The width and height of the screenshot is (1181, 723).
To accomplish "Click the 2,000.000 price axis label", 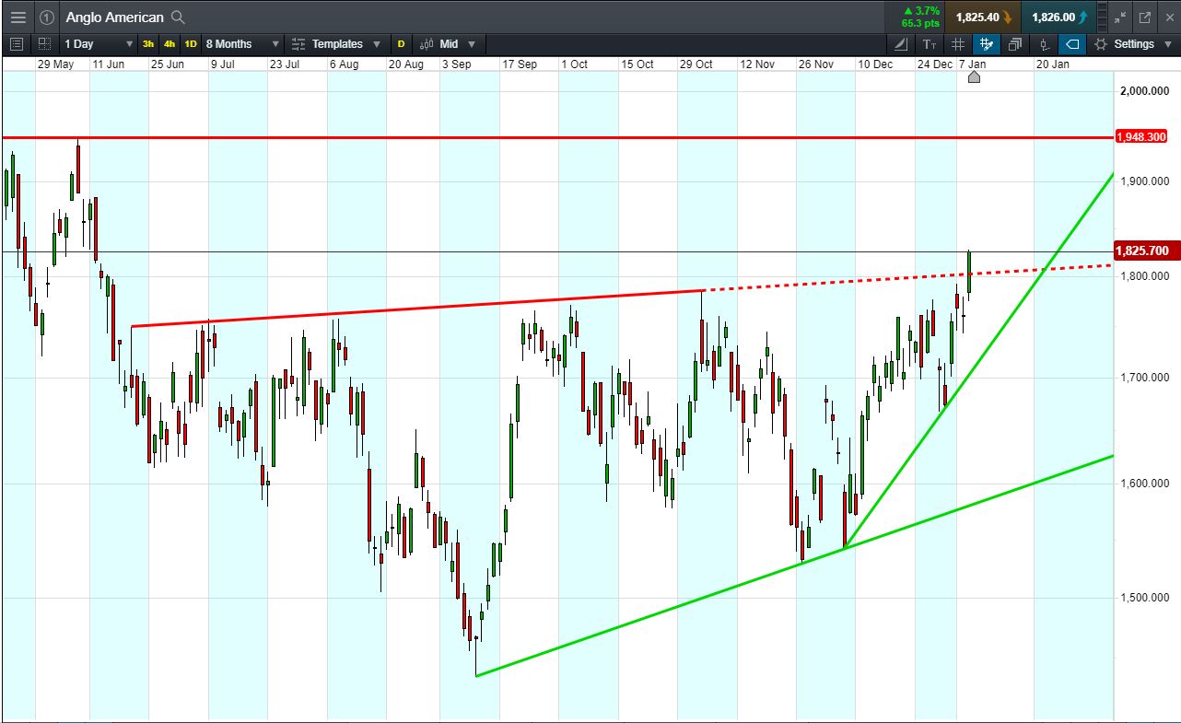I will [x=1145, y=91].
